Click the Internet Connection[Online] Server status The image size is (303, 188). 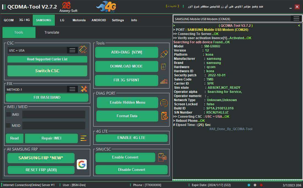29,185
